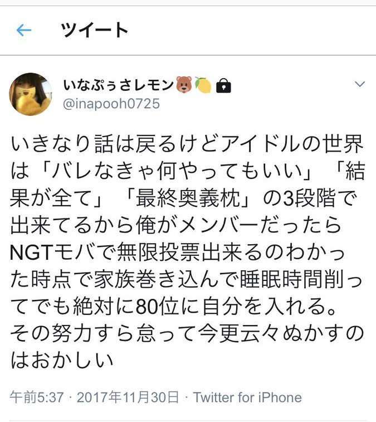Open the user's profile picture avatar

(31, 94)
